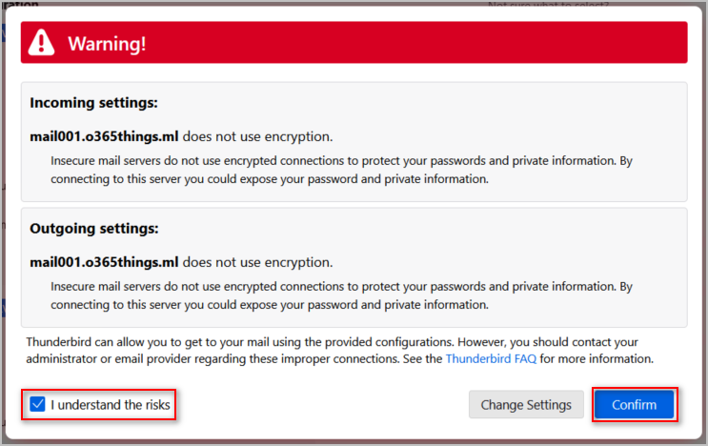Image resolution: width=708 pixels, height=446 pixels.
Task: Tick the I understand the risks checkbox
Action: coord(37,404)
